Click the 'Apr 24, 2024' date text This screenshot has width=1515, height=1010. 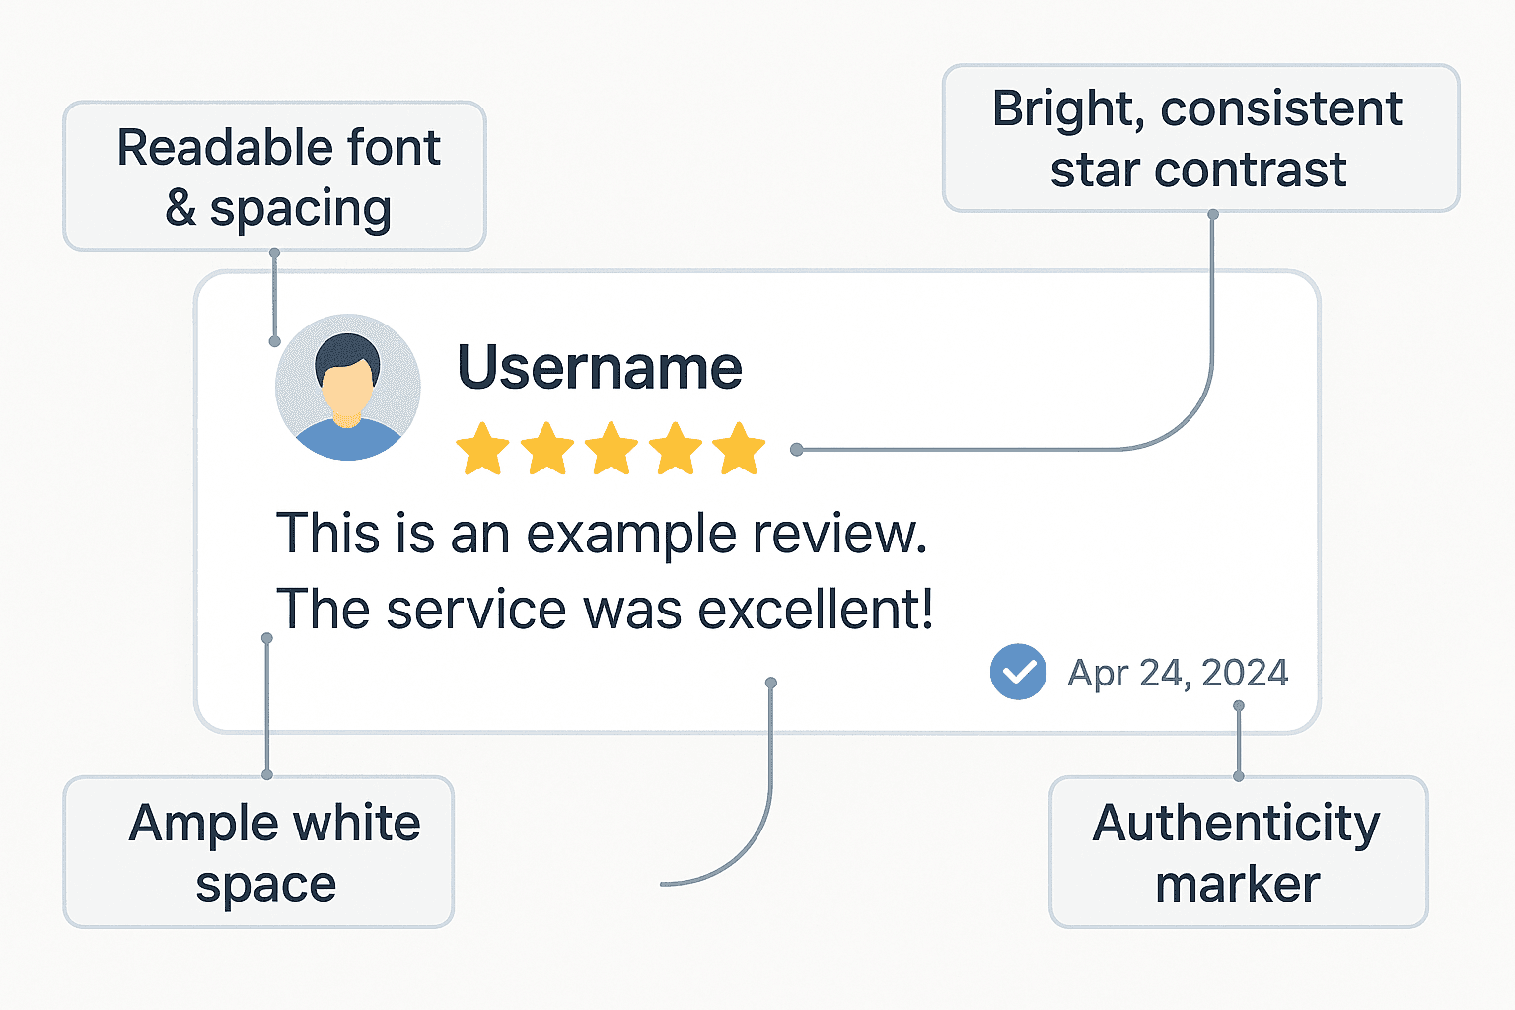pos(1177,672)
